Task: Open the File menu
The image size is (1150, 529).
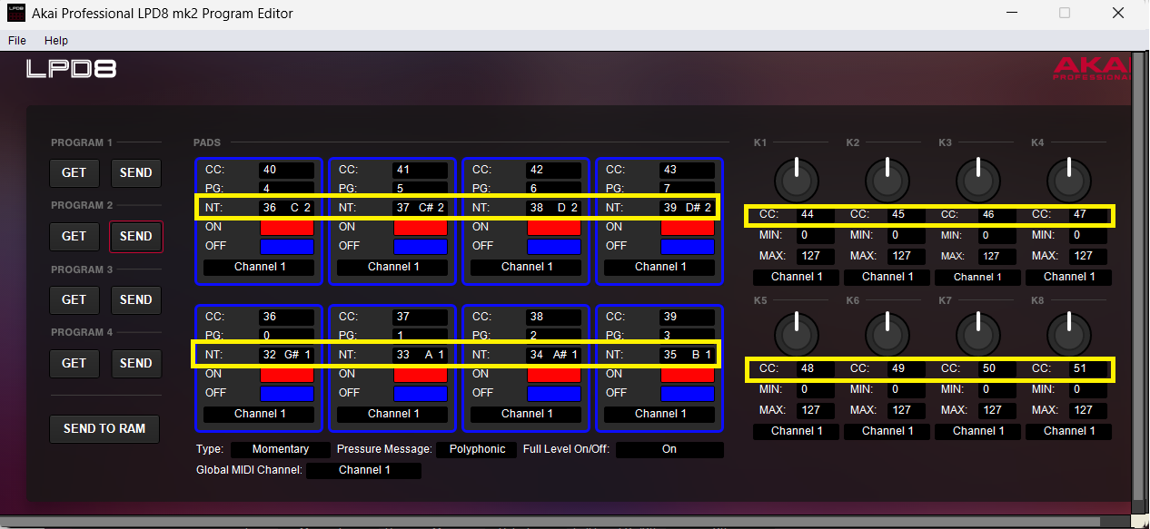Action: click(16, 41)
